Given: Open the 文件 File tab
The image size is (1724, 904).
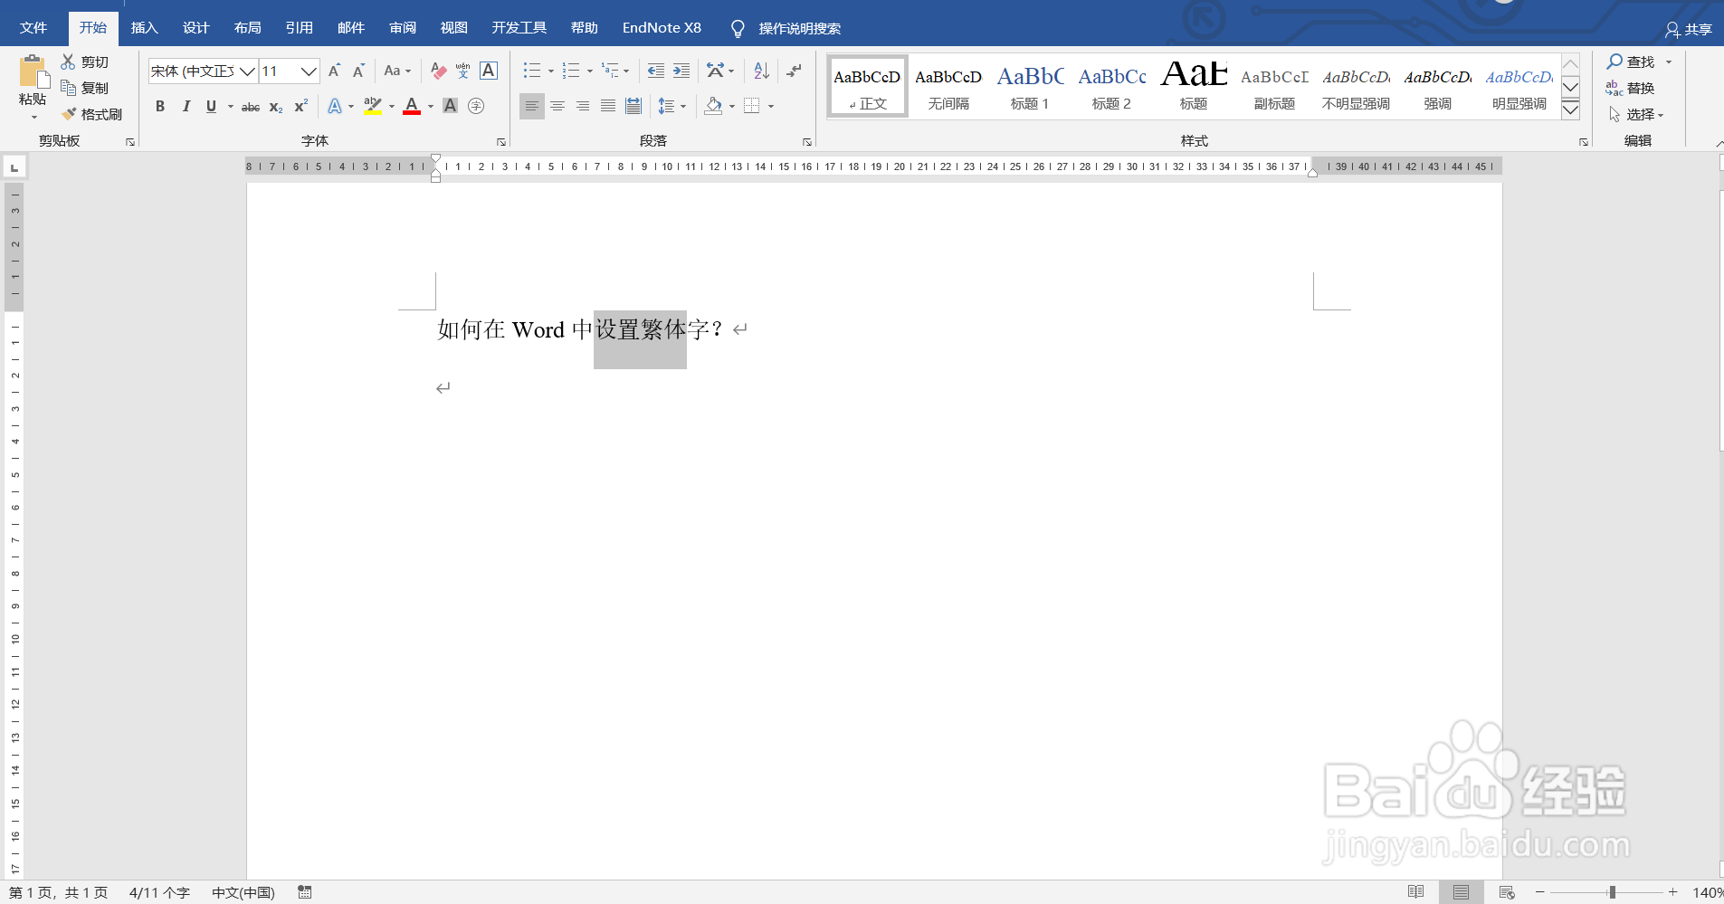Looking at the screenshot, I should pyautogui.click(x=33, y=28).
